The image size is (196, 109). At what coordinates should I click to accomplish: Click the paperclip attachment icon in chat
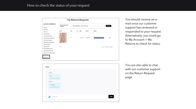click(x=49, y=96)
